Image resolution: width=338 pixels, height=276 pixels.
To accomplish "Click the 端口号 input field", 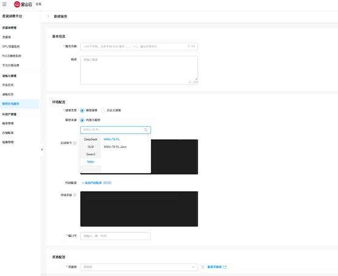I will pyautogui.click(x=116, y=236).
